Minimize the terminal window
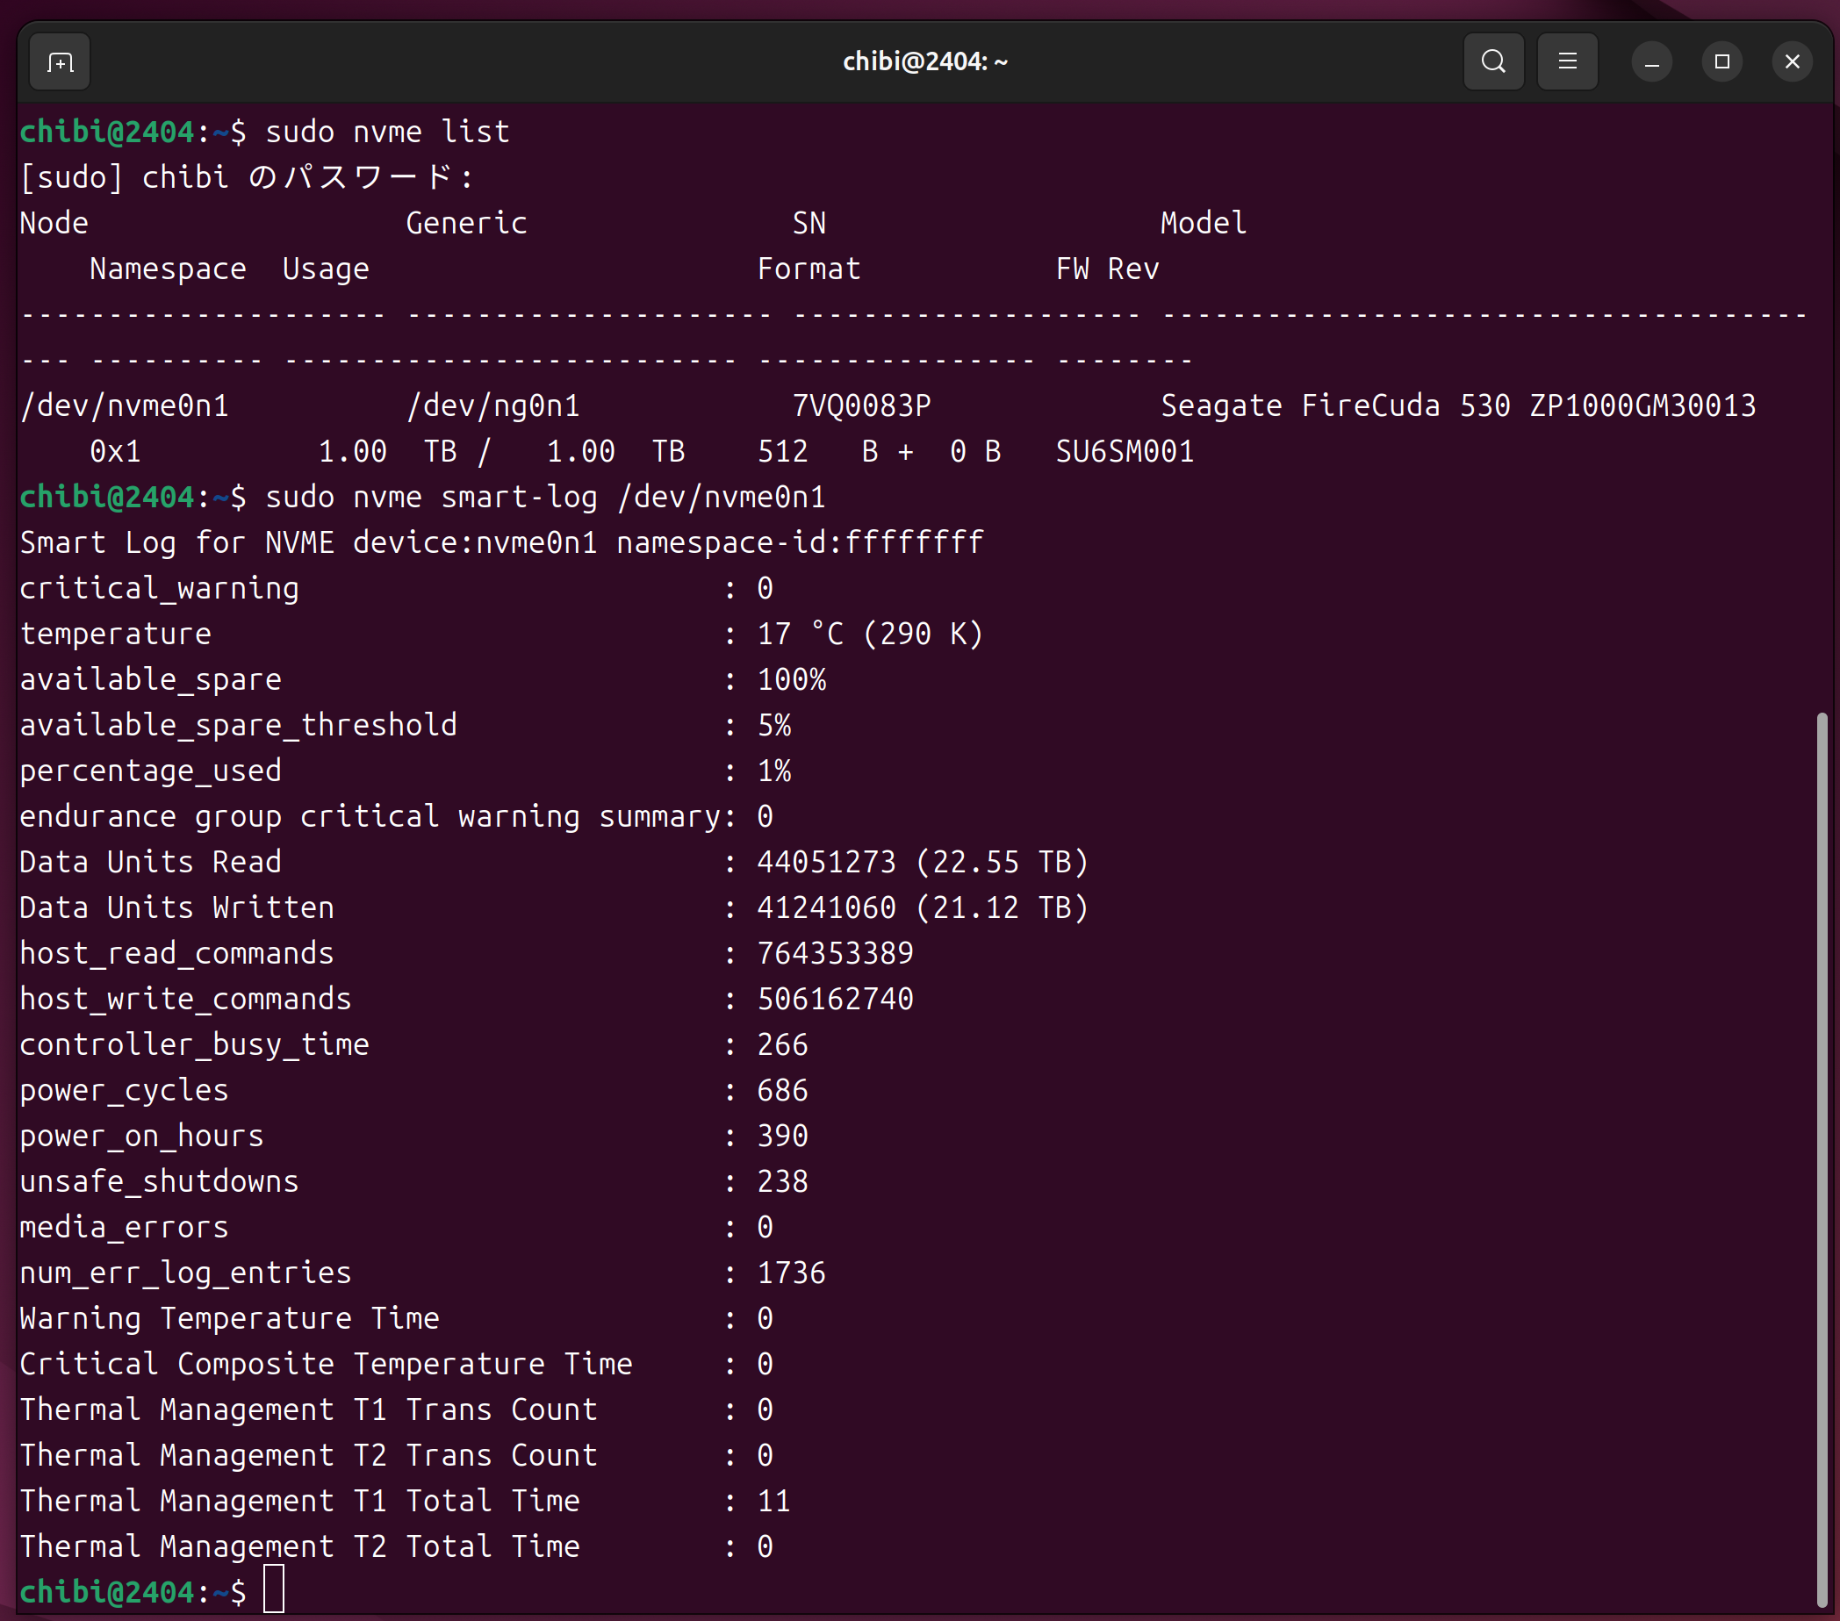 1651,62
